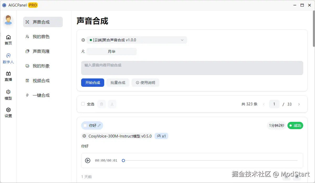Image resolution: width=315 pixels, height=183 pixels.
Task: Toggle the 全选 checkbox
Action: [83, 104]
